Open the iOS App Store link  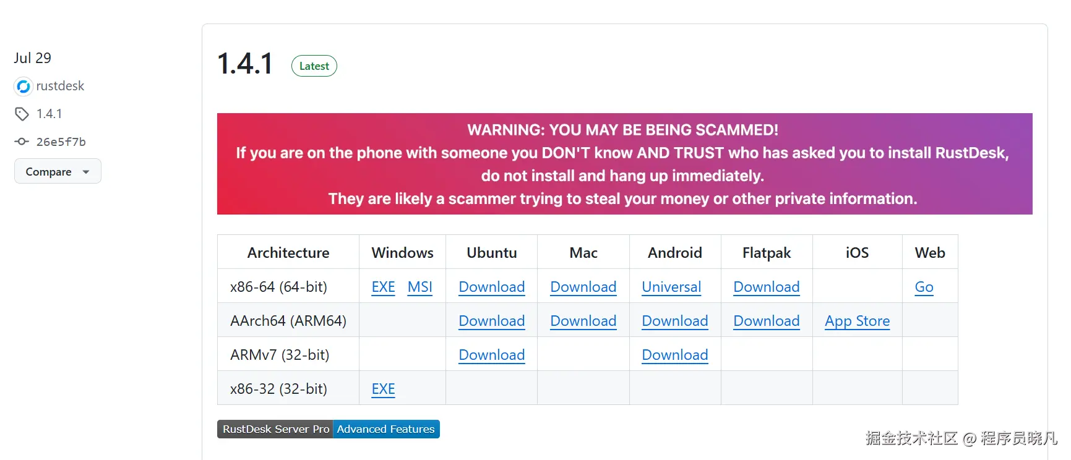(x=857, y=321)
